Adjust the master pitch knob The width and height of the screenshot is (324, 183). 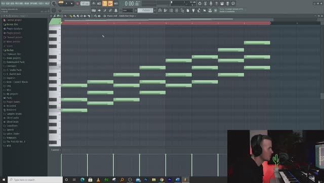[54, 10]
